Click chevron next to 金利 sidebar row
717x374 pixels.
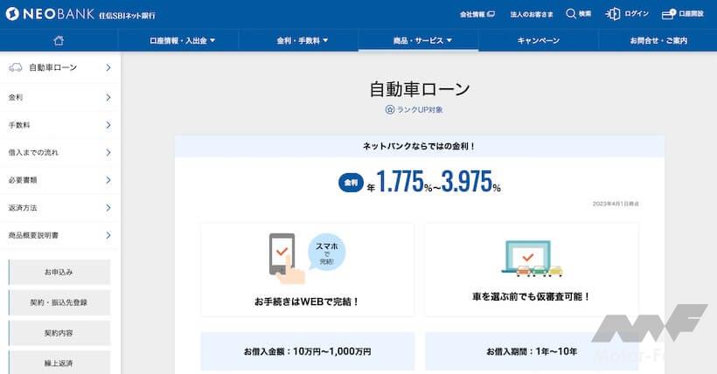[x=108, y=97]
